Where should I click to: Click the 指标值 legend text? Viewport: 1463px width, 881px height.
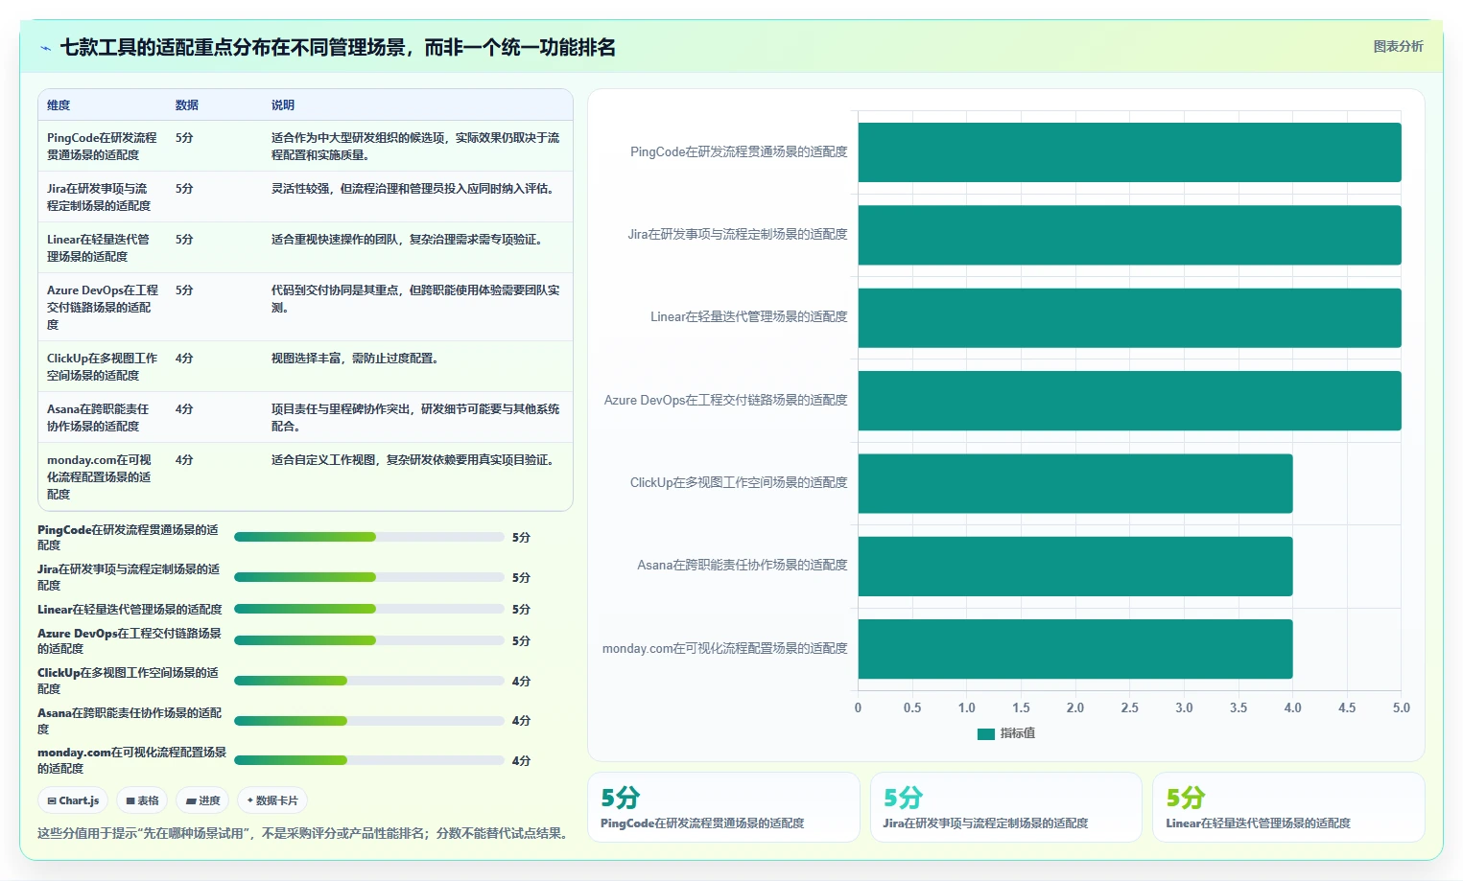(1018, 733)
